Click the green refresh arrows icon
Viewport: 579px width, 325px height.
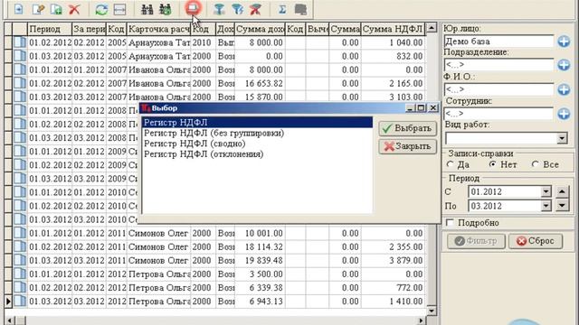point(101,9)
